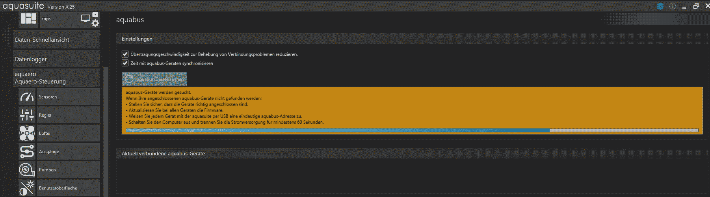
Task: Click Aktuell verbundene aquabus-Geräte section header
Action: pyautogui.click(x=412, y=154)
